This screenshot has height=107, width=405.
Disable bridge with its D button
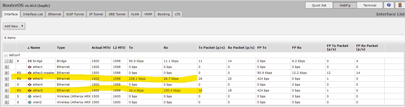(x=11, y=61)
